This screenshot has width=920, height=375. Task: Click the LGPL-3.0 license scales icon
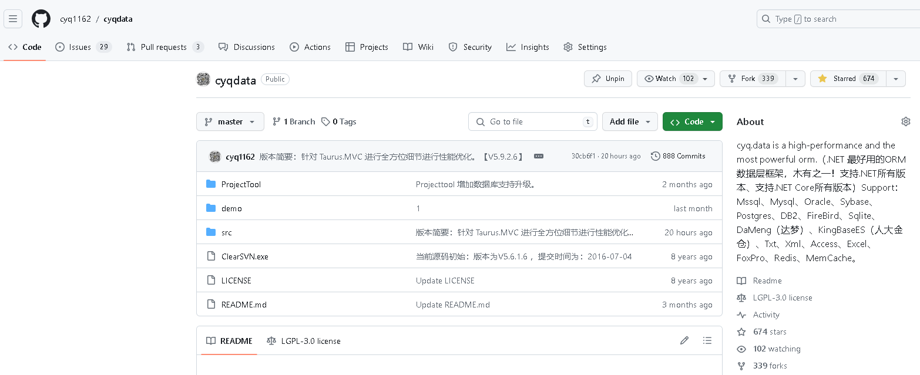[741, 298]
